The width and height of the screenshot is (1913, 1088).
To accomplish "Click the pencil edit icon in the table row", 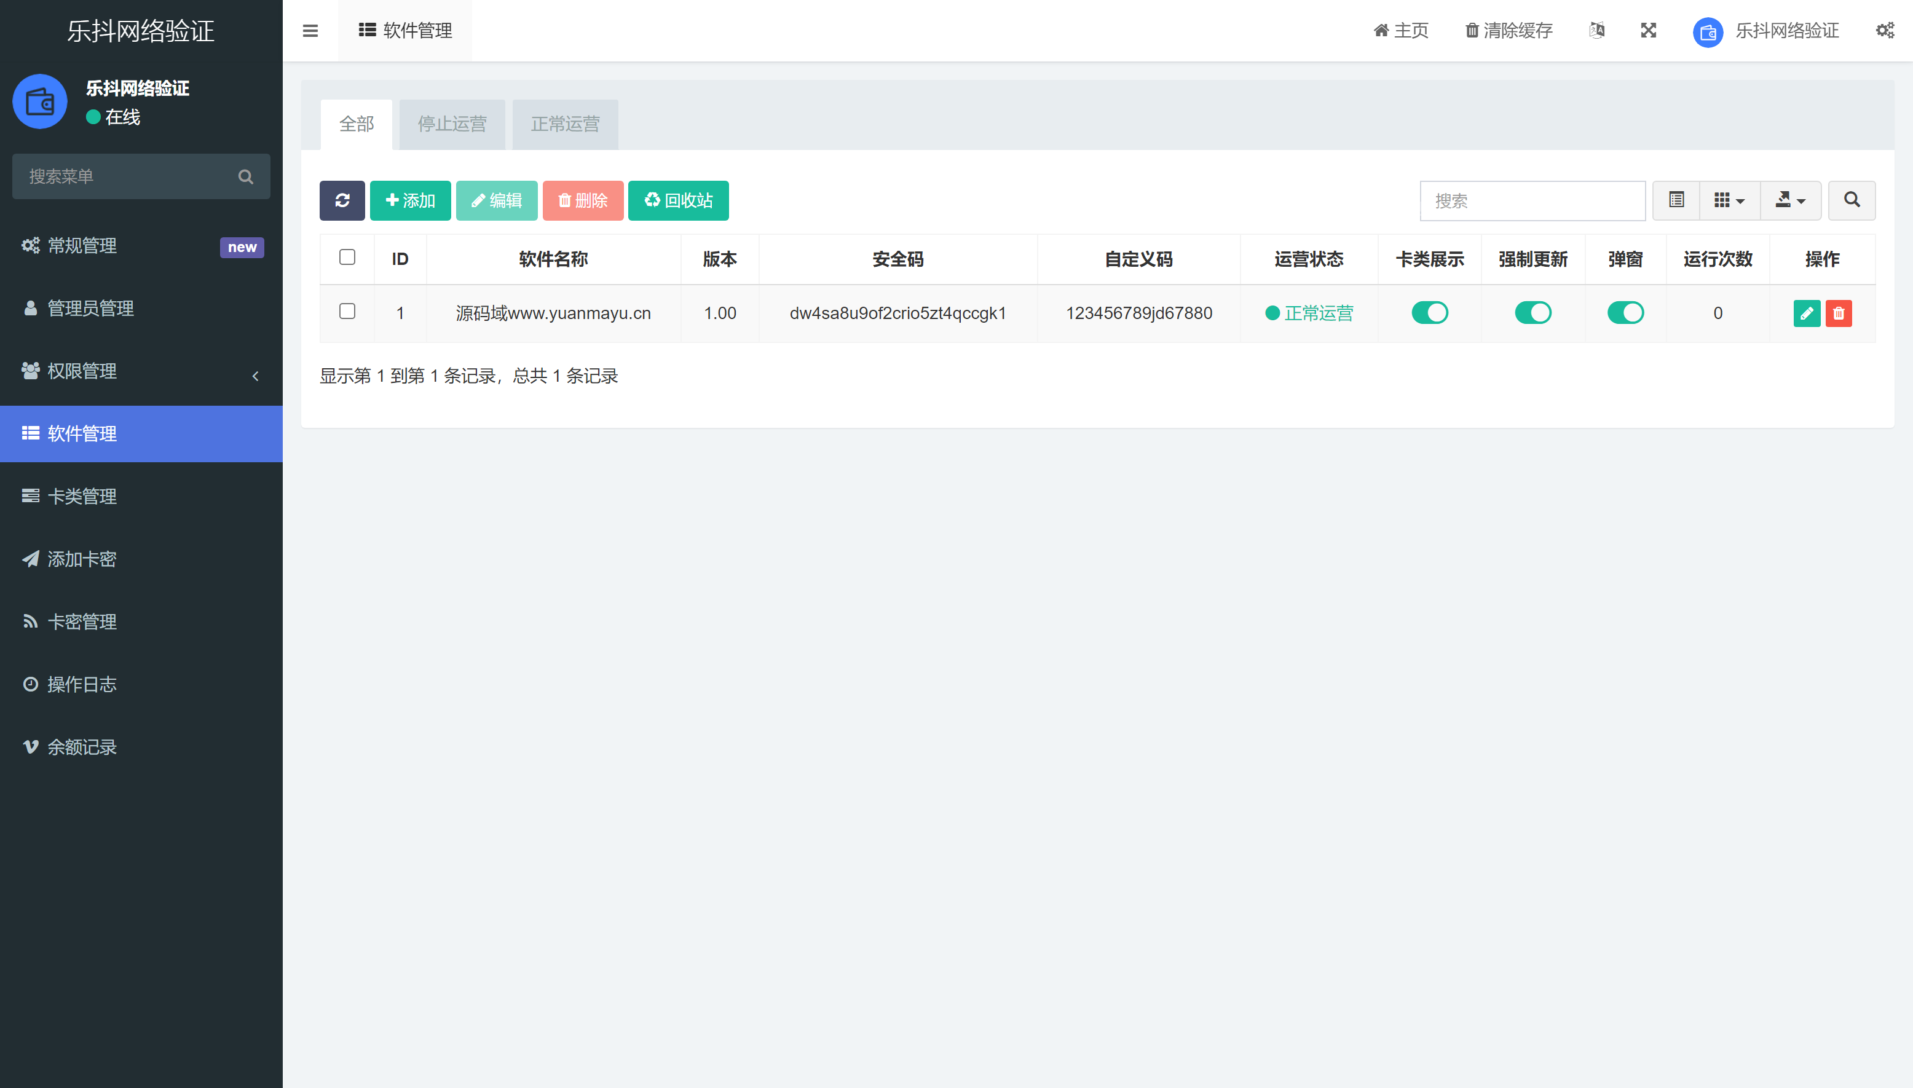I will (1808, 313).
